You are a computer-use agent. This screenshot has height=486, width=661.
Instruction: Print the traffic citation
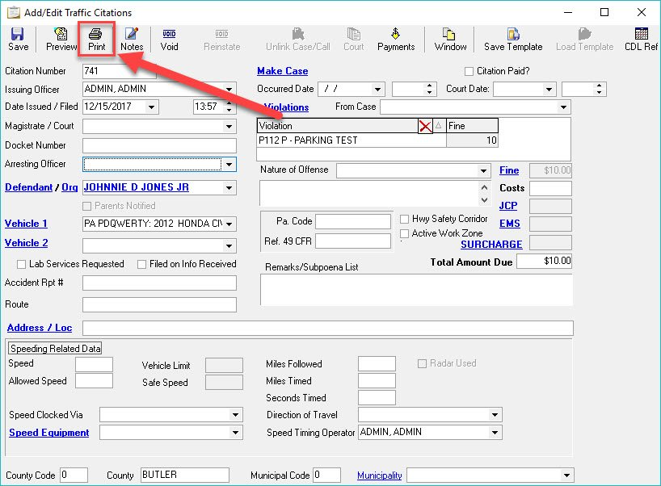click(x=96, y=39)
